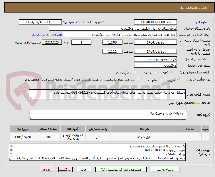The image size is (215, 177).
Task: Click the نام کالا column header
Action: (x=144, y=129)
